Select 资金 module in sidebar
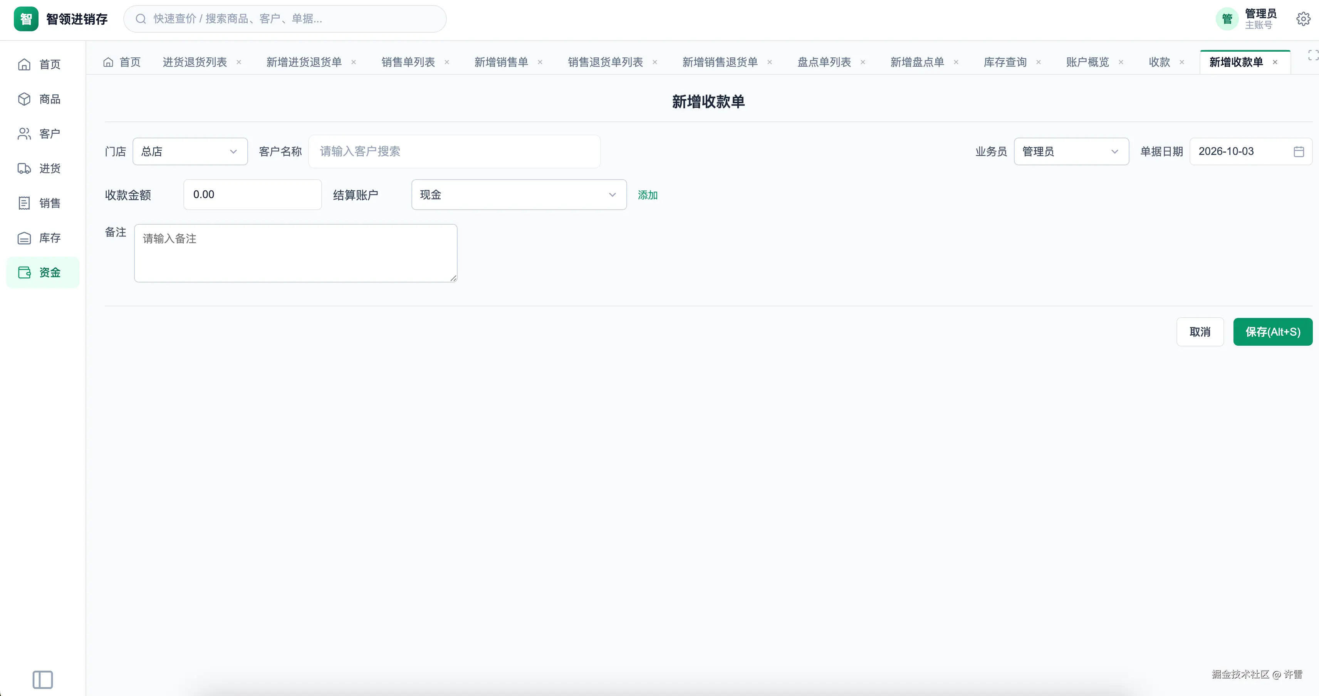This screenshot has height=696, width=1319. click(43, 272)
